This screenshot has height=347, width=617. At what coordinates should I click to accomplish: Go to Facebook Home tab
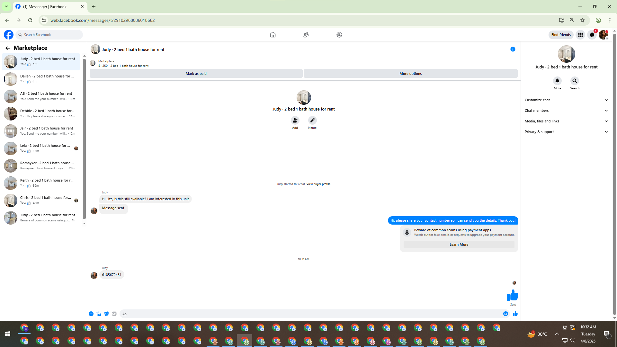click(273, 35)
